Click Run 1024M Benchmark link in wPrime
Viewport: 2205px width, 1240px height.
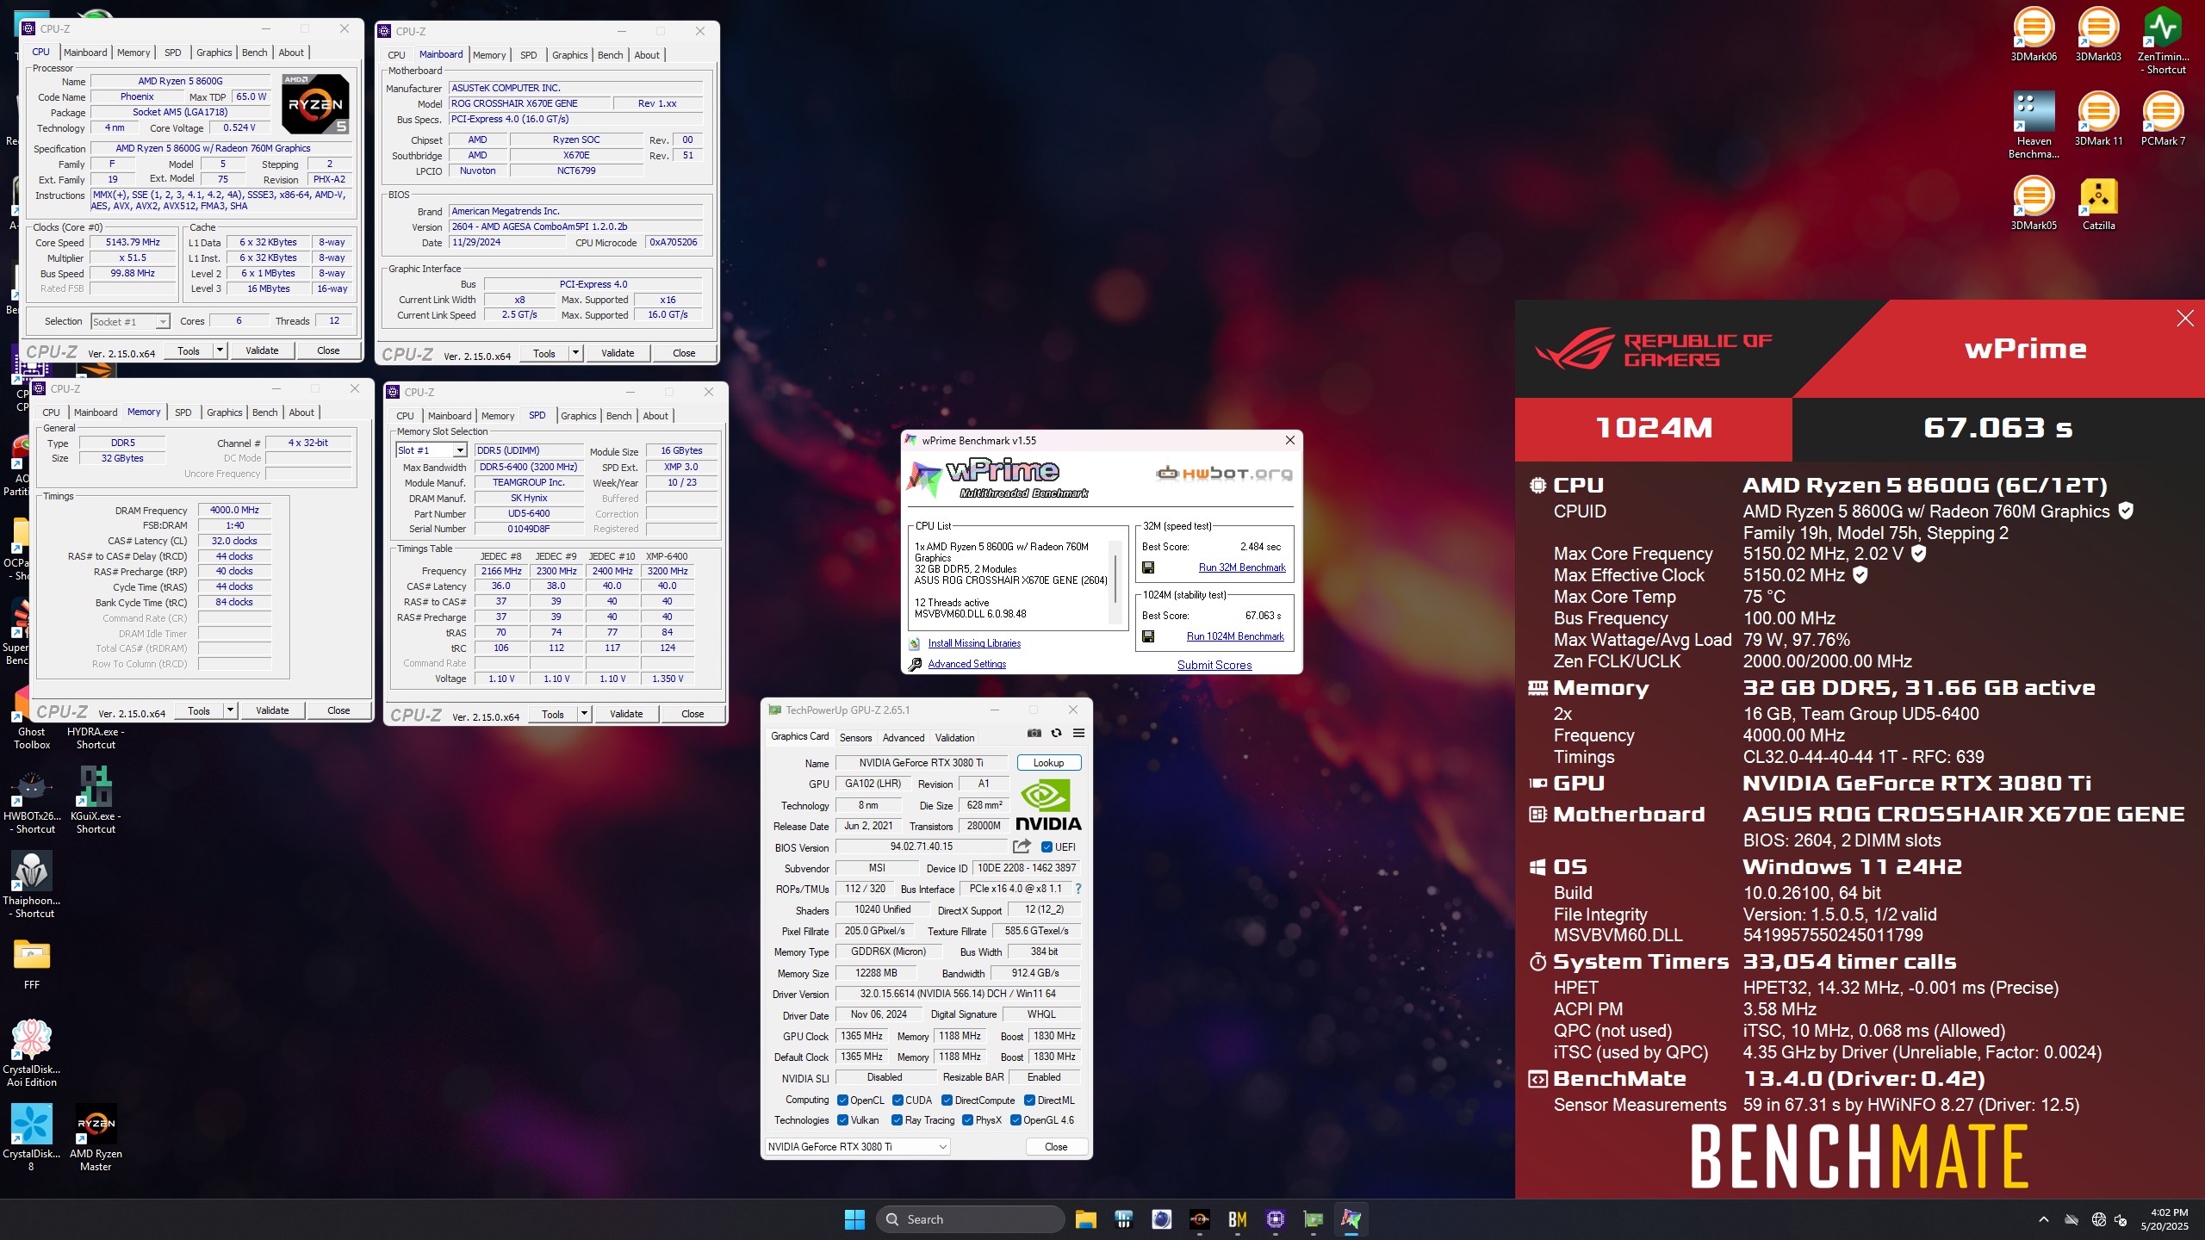tap(1235, 636)
